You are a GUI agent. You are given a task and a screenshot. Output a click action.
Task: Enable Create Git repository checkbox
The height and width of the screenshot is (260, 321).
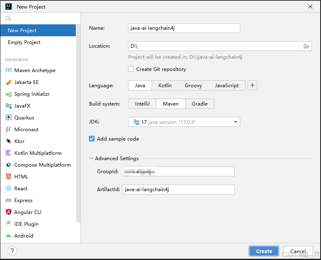tap(131, 69)
